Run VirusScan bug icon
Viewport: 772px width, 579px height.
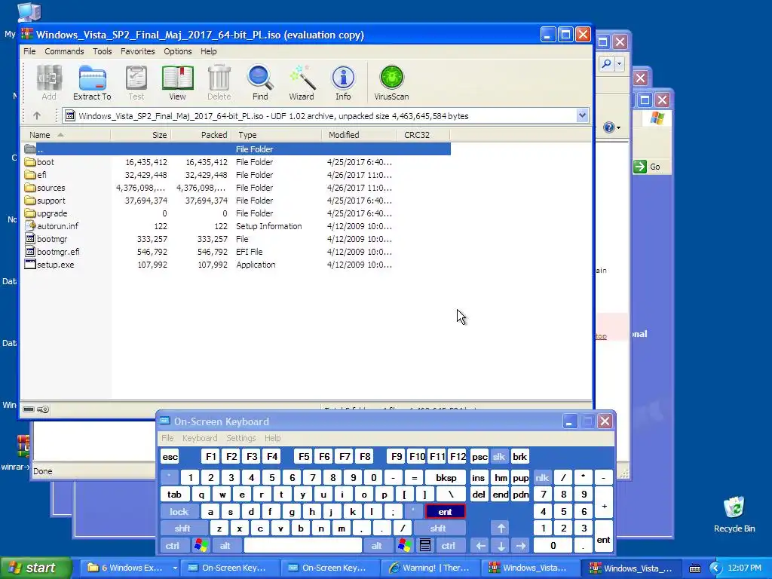pos(391,83)
